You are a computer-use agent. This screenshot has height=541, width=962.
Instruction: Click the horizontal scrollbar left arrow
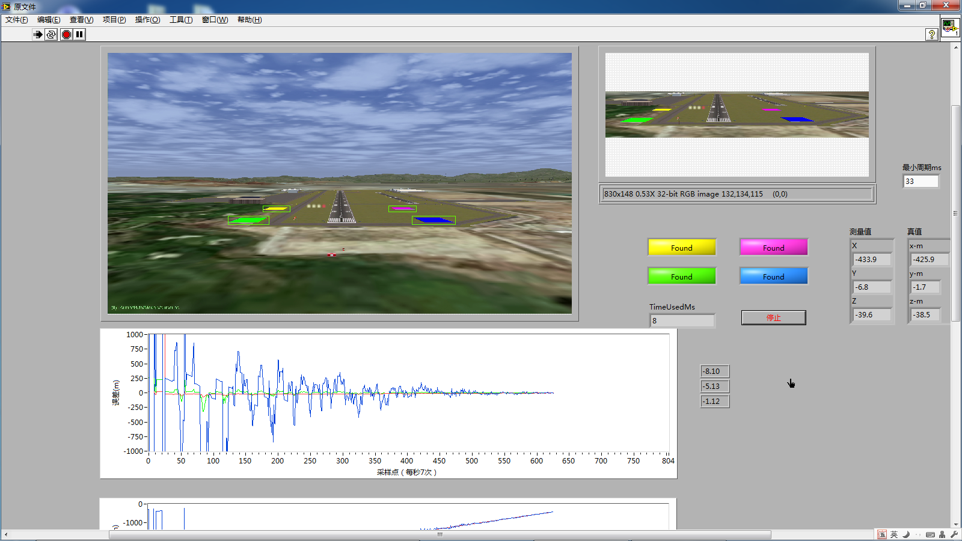click(5, 534)
